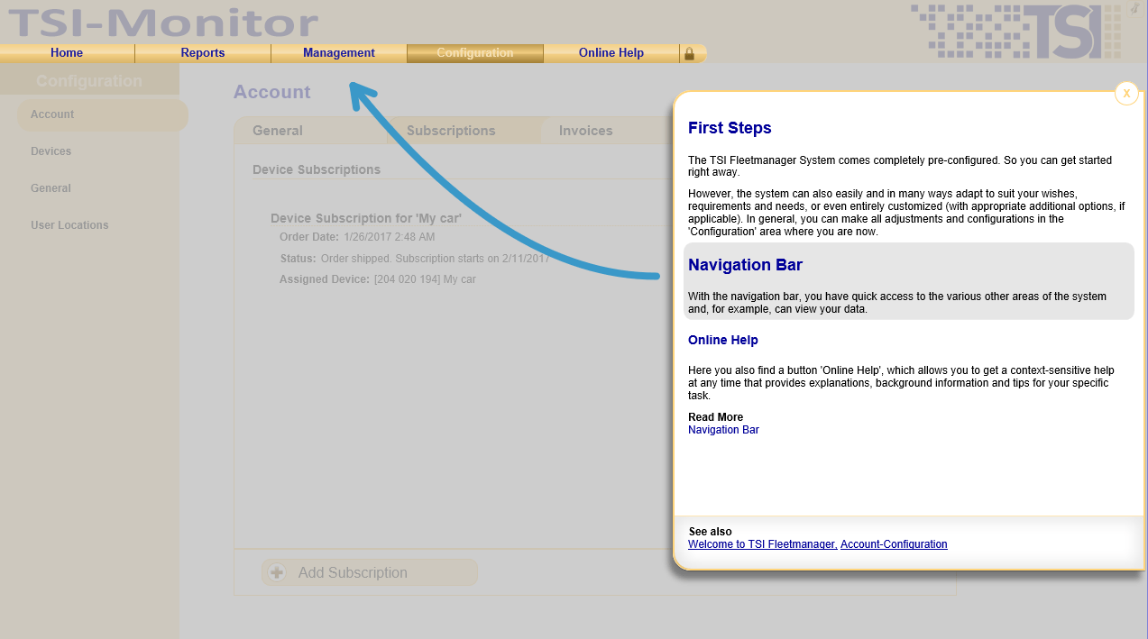
Task: Close the First Steps help popup
Action: click(x=1126, y=93)
